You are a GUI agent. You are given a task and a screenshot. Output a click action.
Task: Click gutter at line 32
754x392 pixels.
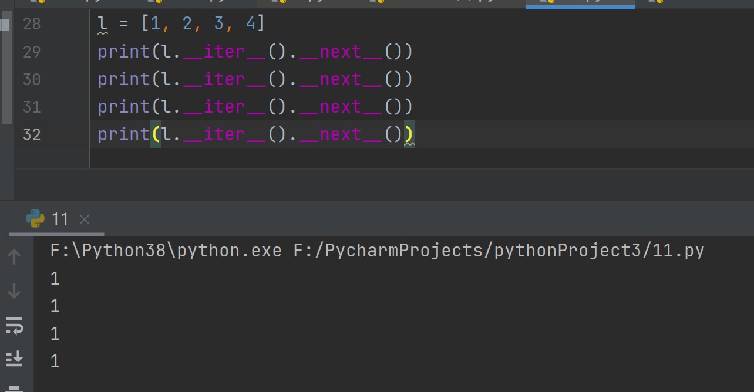[x=32, y=134]
